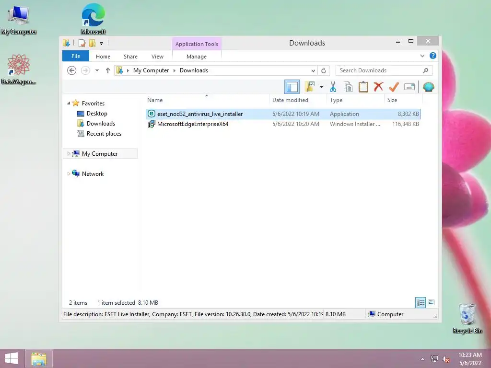
Task: Switch to large icons view button
Action: [431, 302]
